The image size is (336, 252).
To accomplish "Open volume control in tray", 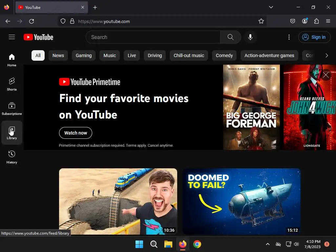I will (x=296, y=244).
